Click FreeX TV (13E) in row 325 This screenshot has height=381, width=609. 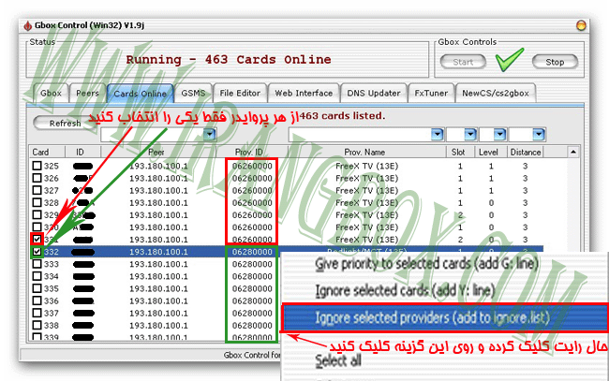(367, 166)
